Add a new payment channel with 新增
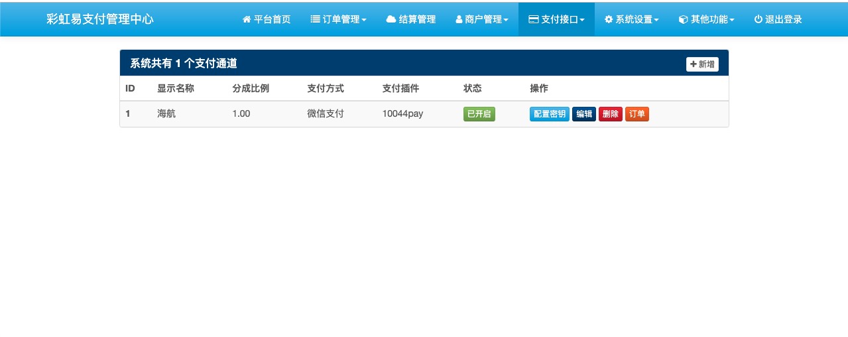The image size is (848, 337). tap(702, 64)
